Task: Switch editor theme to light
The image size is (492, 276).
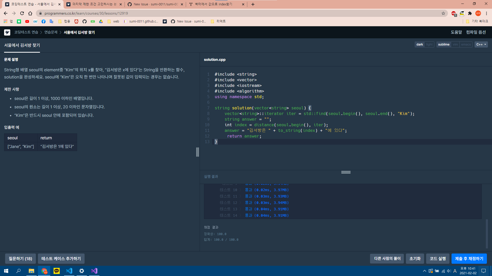Action: 429,44
